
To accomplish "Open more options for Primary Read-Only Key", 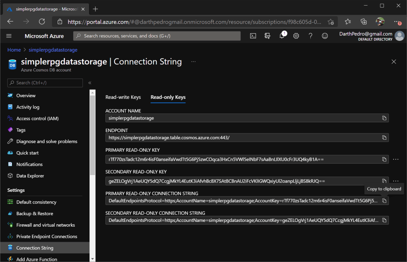I will (x=395, y=159).
